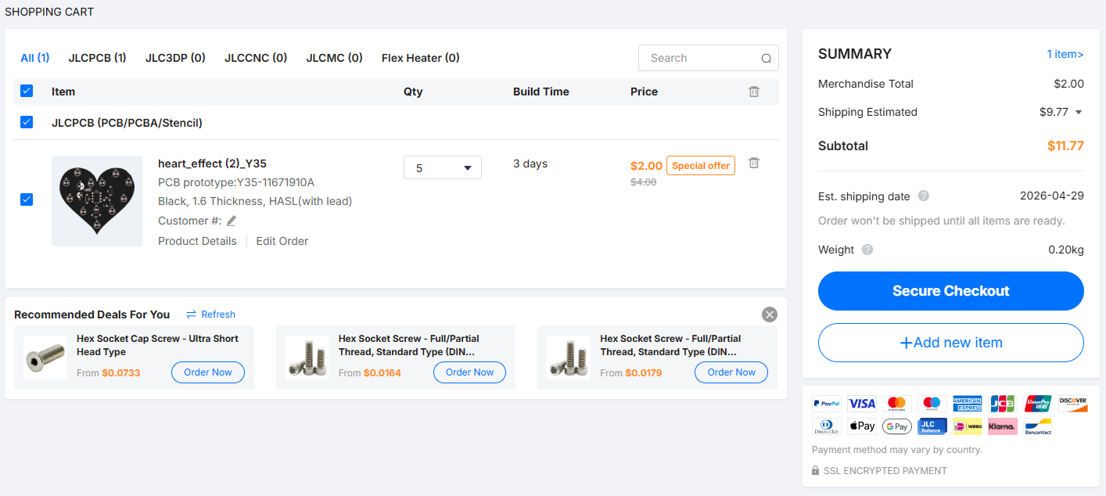Screen dimensions: 1106x496
Task: Click the Apple Pay icon
Action: 862,426
